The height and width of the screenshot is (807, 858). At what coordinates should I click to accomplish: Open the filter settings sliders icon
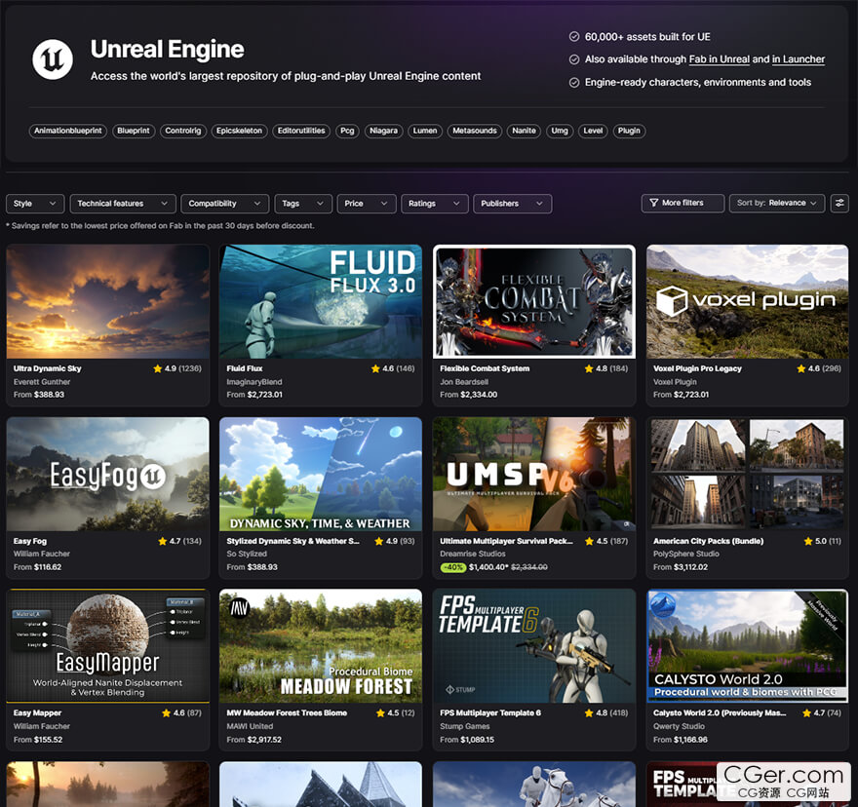839,203
